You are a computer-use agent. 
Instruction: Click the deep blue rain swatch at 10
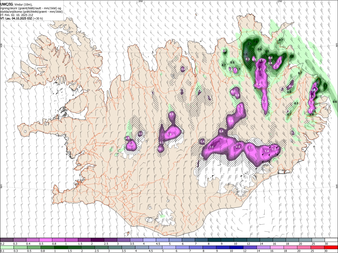236,247
